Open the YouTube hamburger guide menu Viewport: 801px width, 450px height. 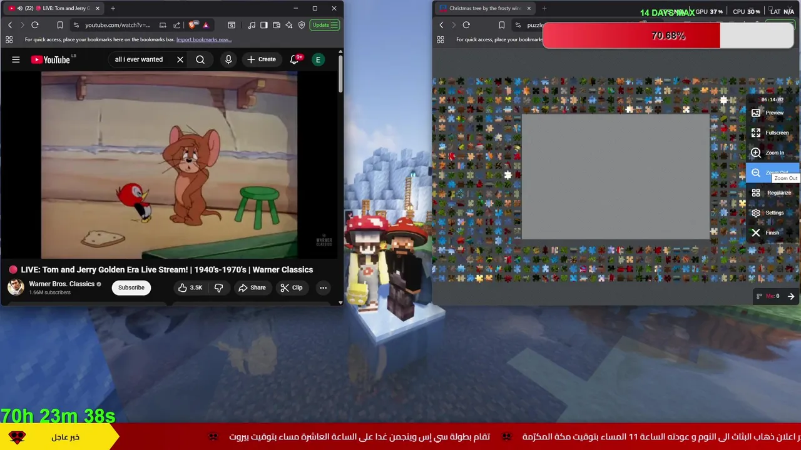click(16, 59)
